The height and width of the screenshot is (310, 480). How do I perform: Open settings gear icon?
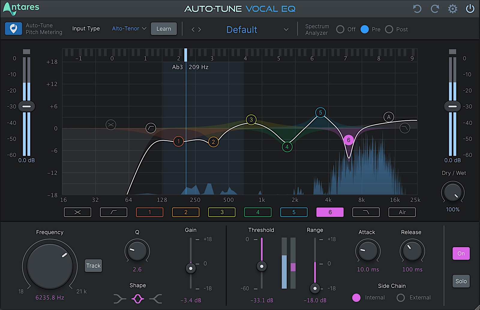453,9
